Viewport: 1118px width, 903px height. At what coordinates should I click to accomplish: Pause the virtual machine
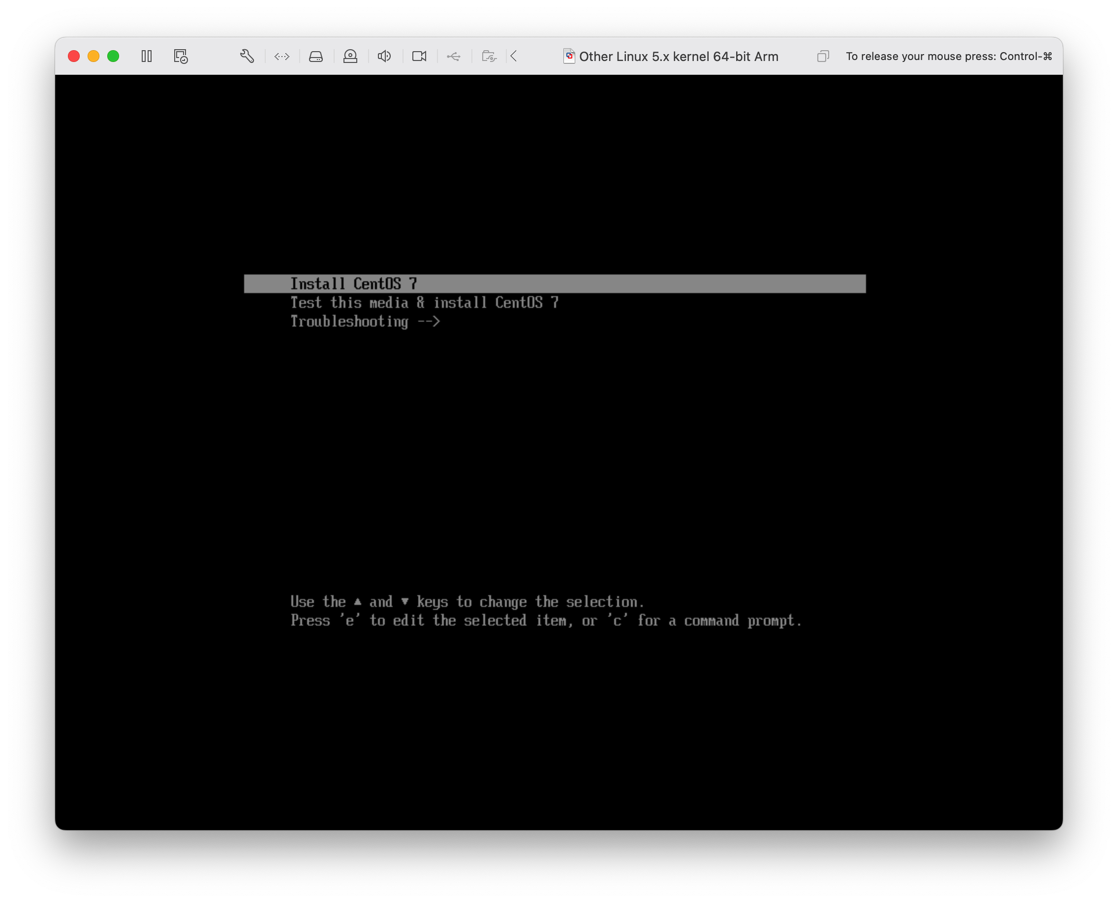point(147,56)
